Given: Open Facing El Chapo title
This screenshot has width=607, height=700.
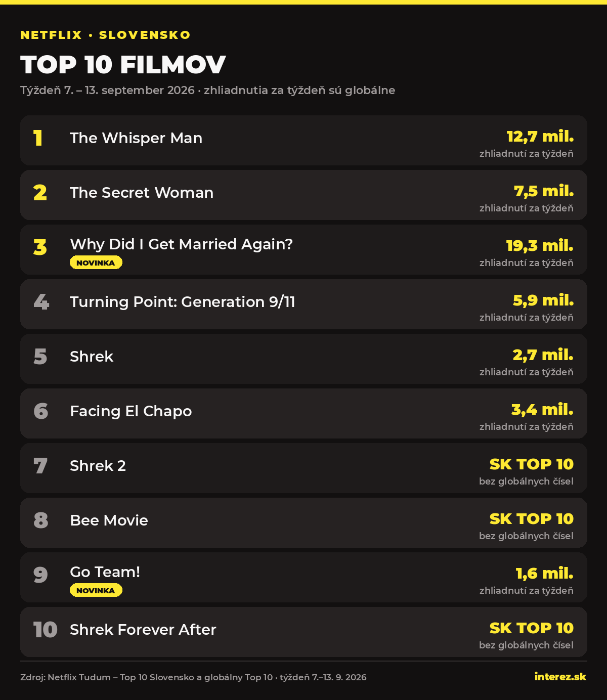Looking at the screenshot, I should coord(131,411).
